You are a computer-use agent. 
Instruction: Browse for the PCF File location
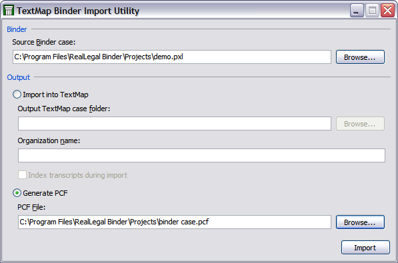tap(360, 222)
